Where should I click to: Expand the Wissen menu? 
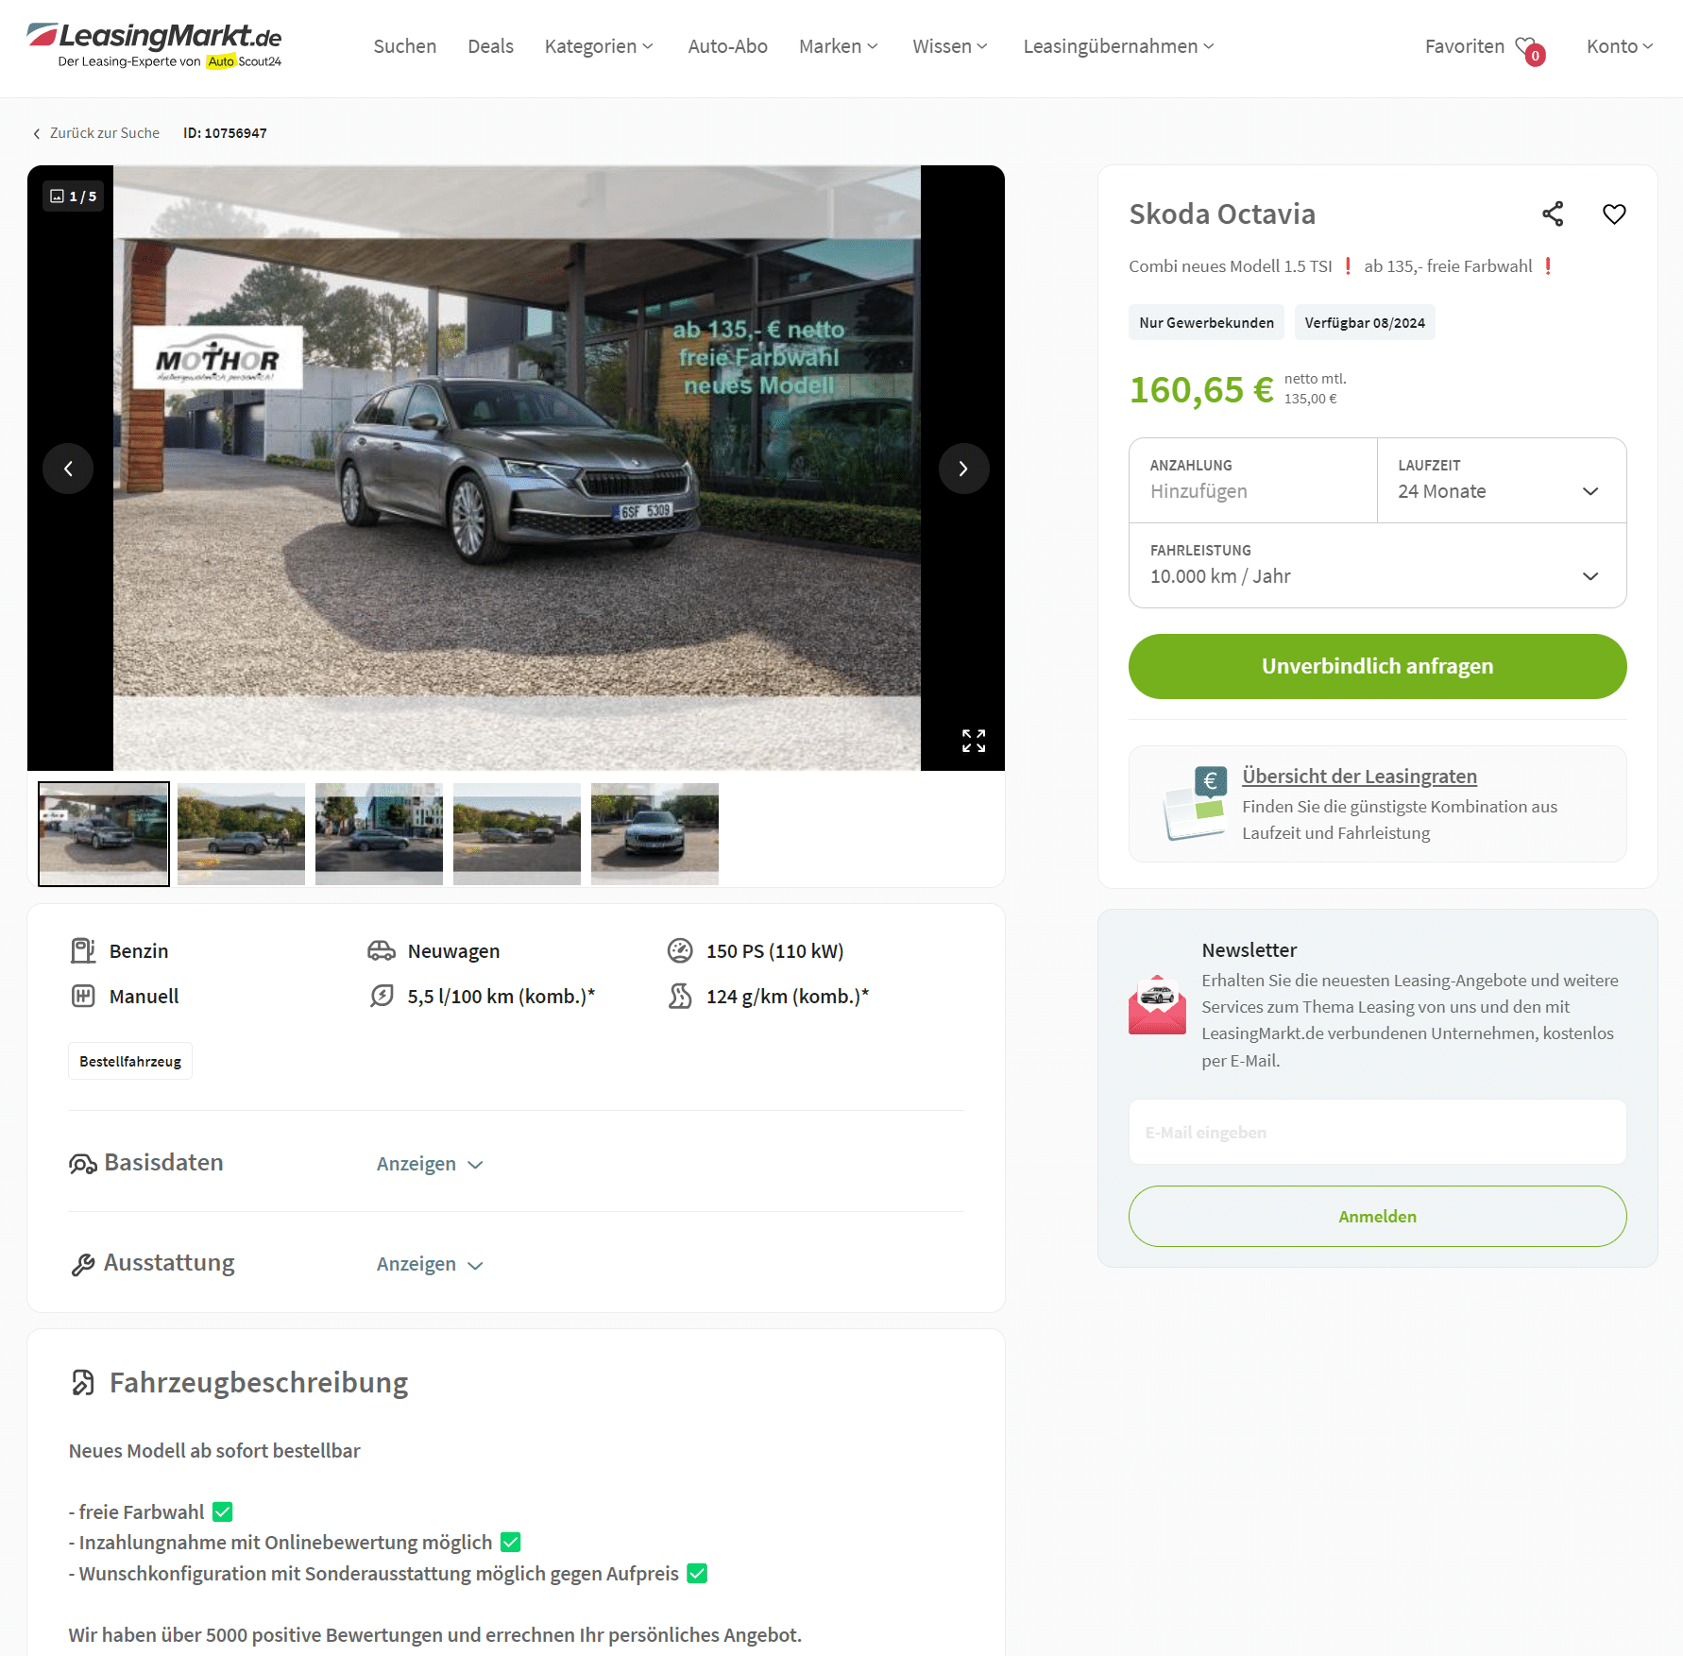pyautogui.click(x=950, y=46)
